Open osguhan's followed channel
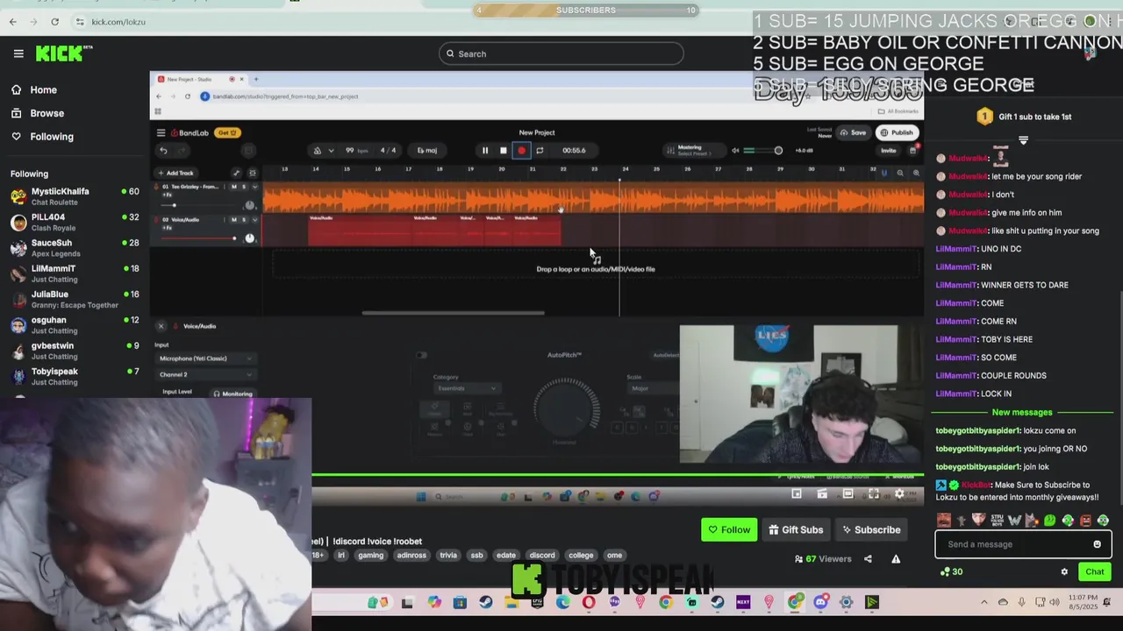 75,325
